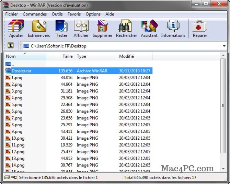Click the WinRAR title bar icon
The width and height of the screenshot is (230, 184).
5,5
